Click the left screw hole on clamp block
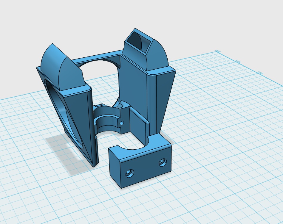283x224 pixels. (x=130, y=173)
